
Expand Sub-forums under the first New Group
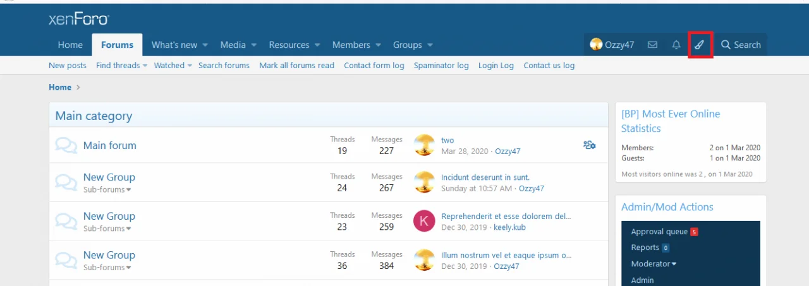(107, 189)
